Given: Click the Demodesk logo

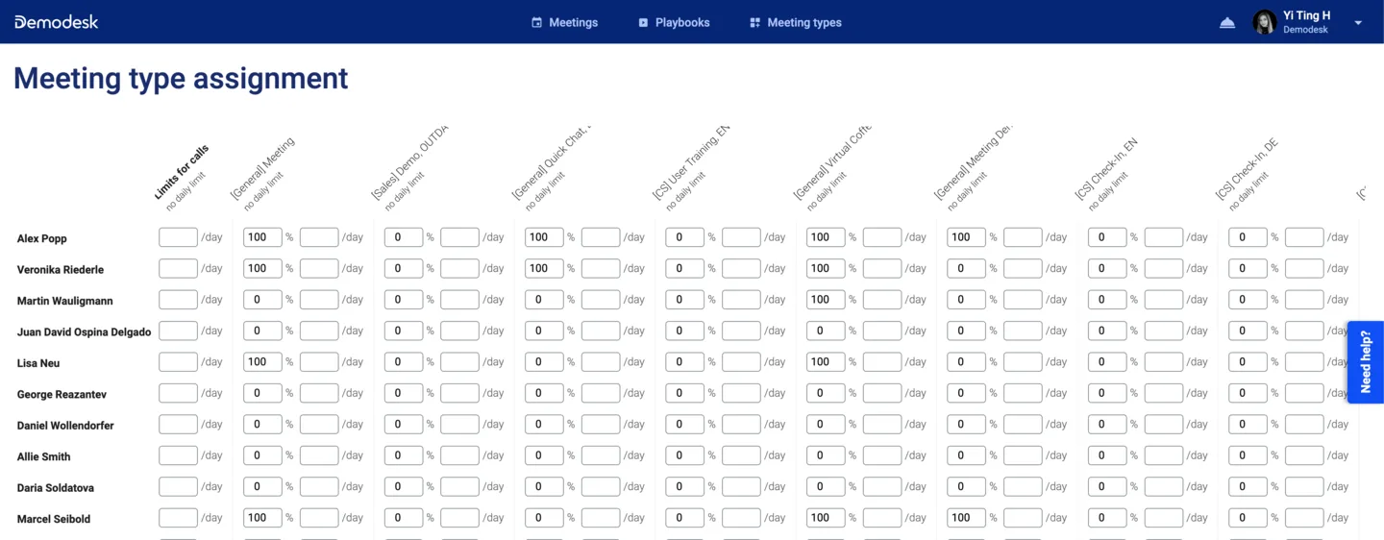Looking at the screenshot, I should click(x=57, y=21).
